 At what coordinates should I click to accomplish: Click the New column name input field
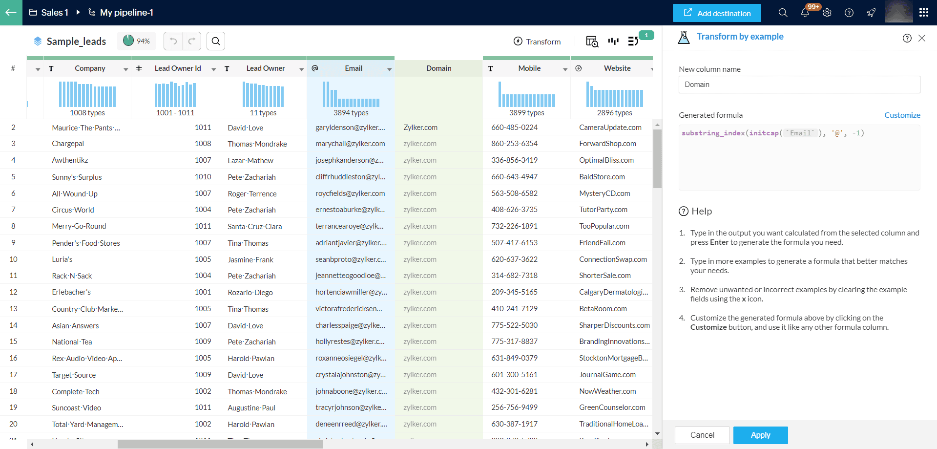(799, 85)
